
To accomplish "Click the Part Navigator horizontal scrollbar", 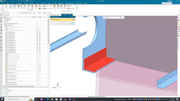I will [19, 86].
